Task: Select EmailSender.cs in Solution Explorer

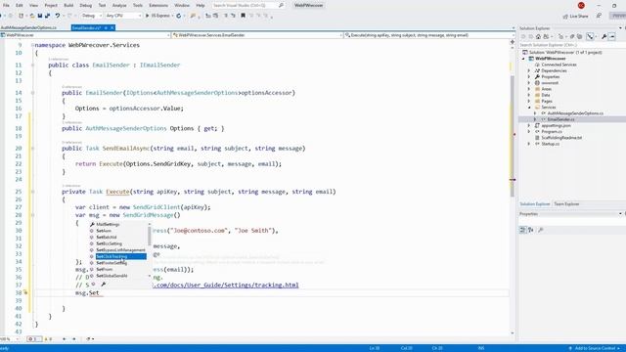Action: (560, 119)
